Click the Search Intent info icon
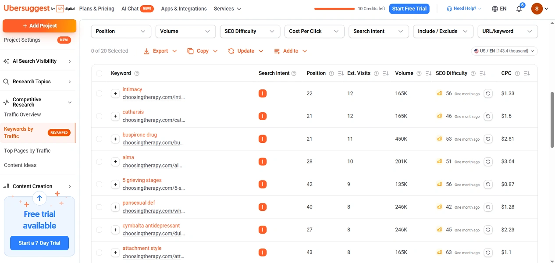The width and height of the screenshot is (555, 263). (x=294, y=74)
